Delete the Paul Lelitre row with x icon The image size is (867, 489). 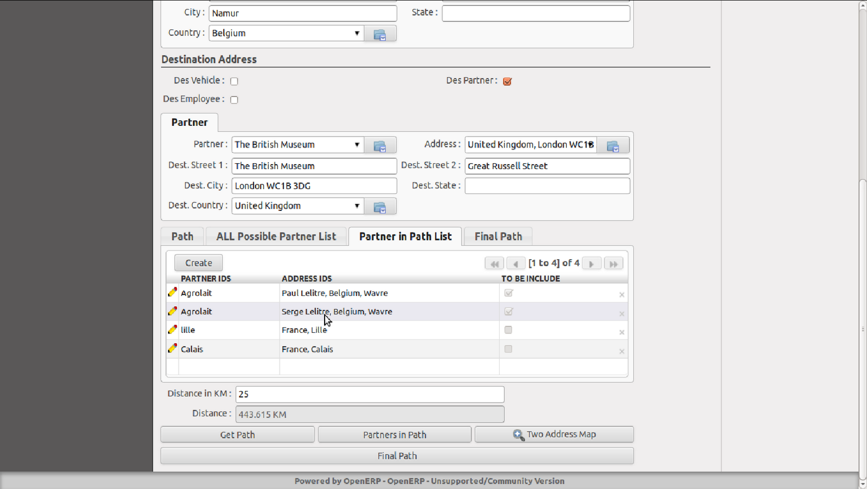pos(622,295)
